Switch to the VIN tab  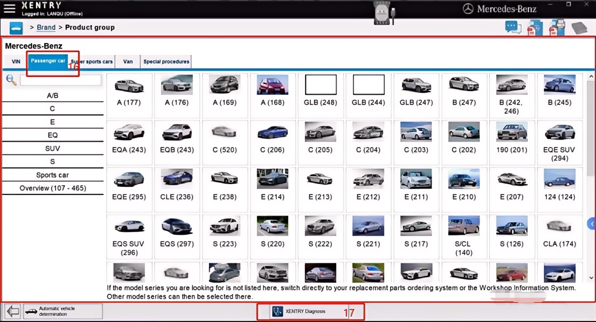[16, 62]
